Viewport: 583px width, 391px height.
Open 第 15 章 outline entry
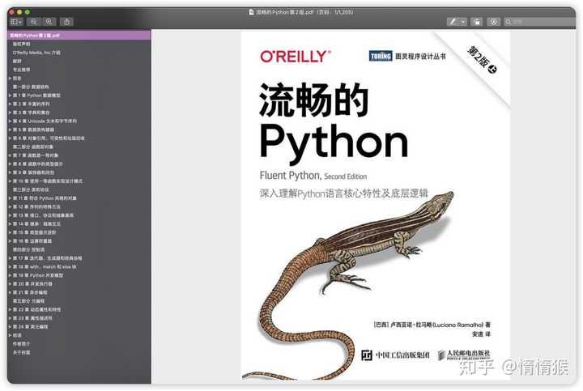coord(34,232)
